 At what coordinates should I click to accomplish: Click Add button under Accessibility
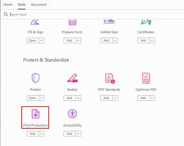pos(69,134)
